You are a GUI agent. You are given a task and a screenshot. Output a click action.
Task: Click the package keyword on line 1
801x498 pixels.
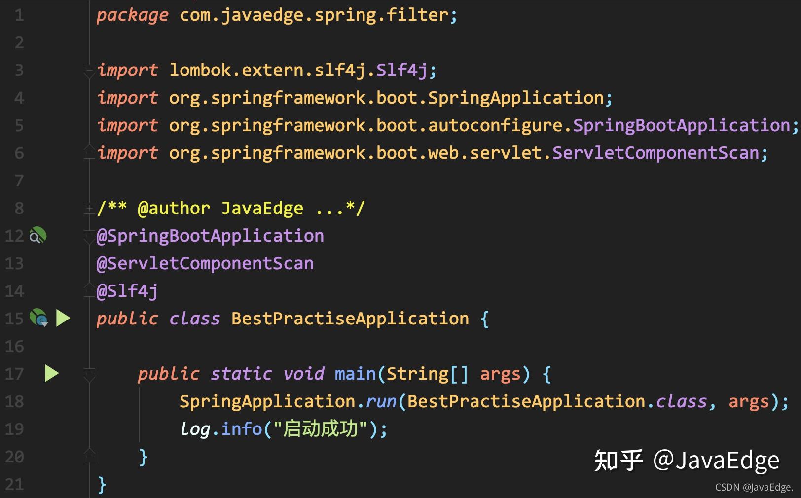pyautogui.click(x=132, y=15)
